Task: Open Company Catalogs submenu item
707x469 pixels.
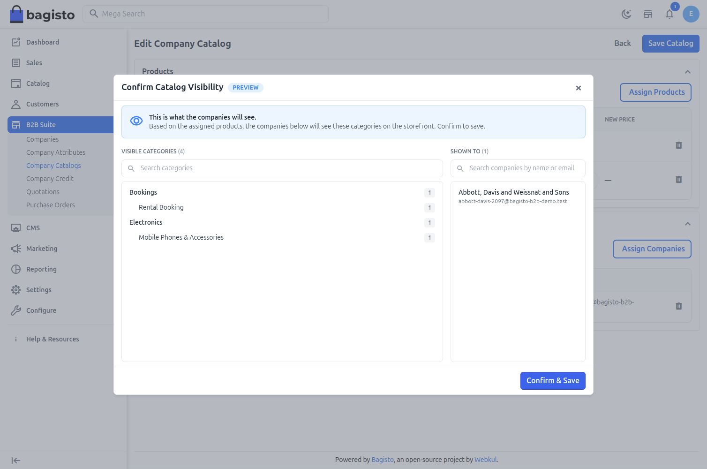Action: click(53, 166)
